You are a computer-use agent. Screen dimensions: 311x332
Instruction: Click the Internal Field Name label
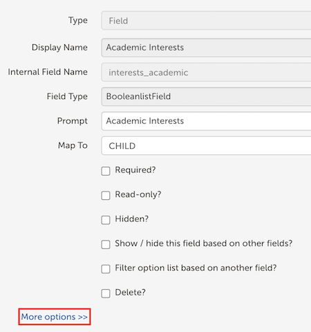48,72
